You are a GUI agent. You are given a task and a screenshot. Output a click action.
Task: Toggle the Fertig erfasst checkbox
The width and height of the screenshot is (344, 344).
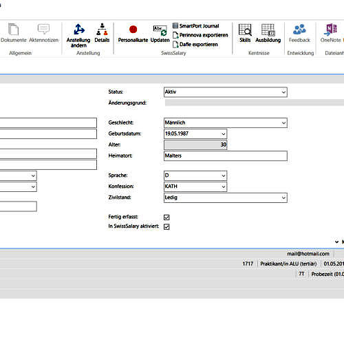coord(166,217)
